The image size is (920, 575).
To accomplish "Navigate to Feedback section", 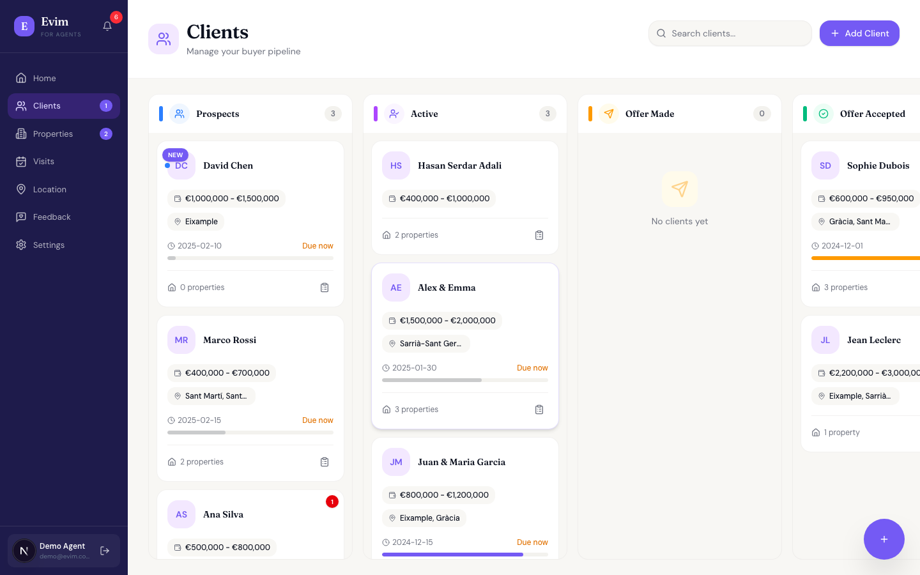I will pyautogui.click(x=52, y=217).
